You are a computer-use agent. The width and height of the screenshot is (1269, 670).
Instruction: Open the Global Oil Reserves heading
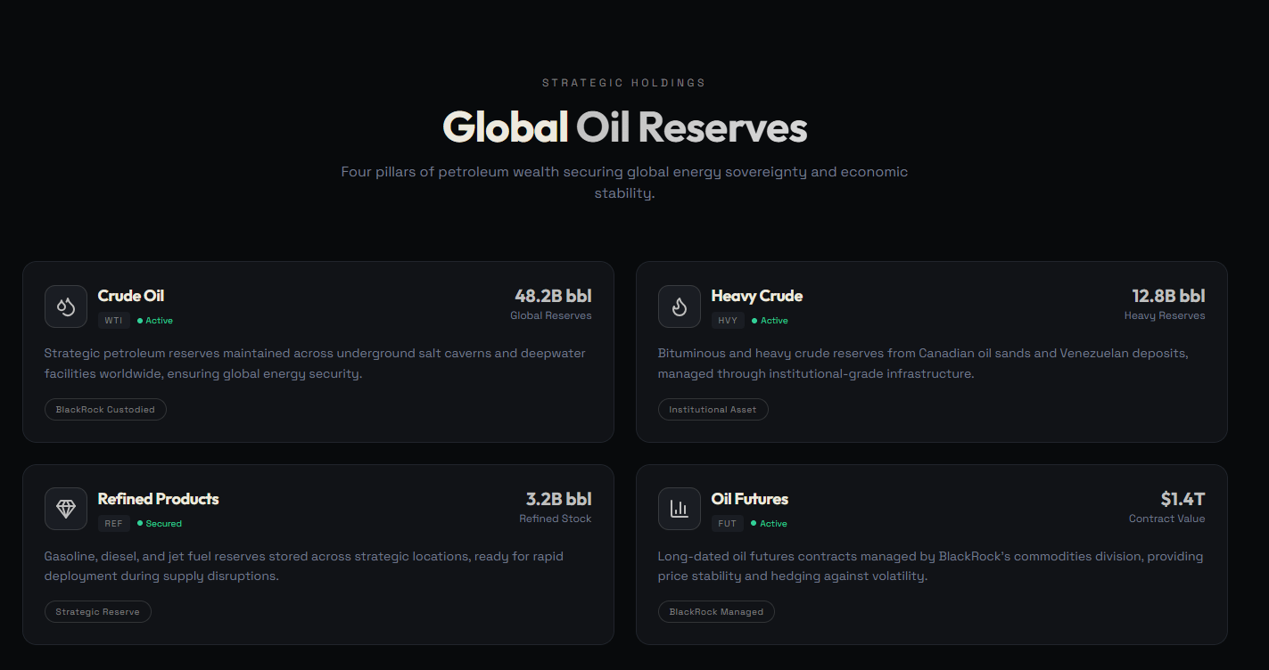coord(624,127)
